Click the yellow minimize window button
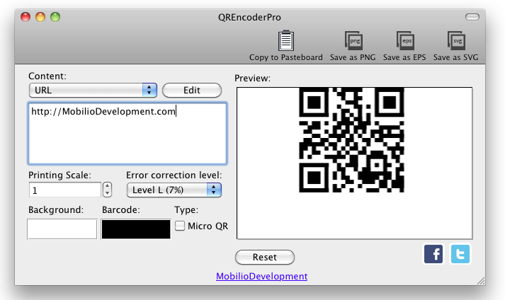 40,17
